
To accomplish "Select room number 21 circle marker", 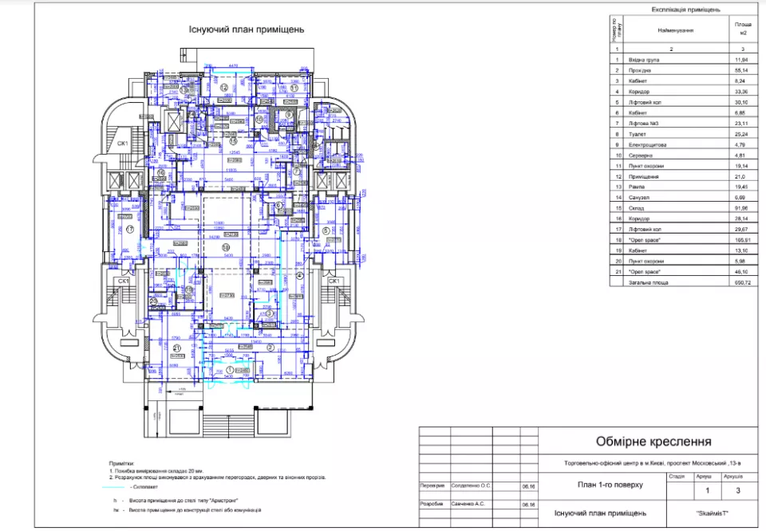I will click(x=178, y=348).
